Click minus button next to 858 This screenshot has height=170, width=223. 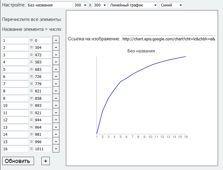(x=56, y=98)
